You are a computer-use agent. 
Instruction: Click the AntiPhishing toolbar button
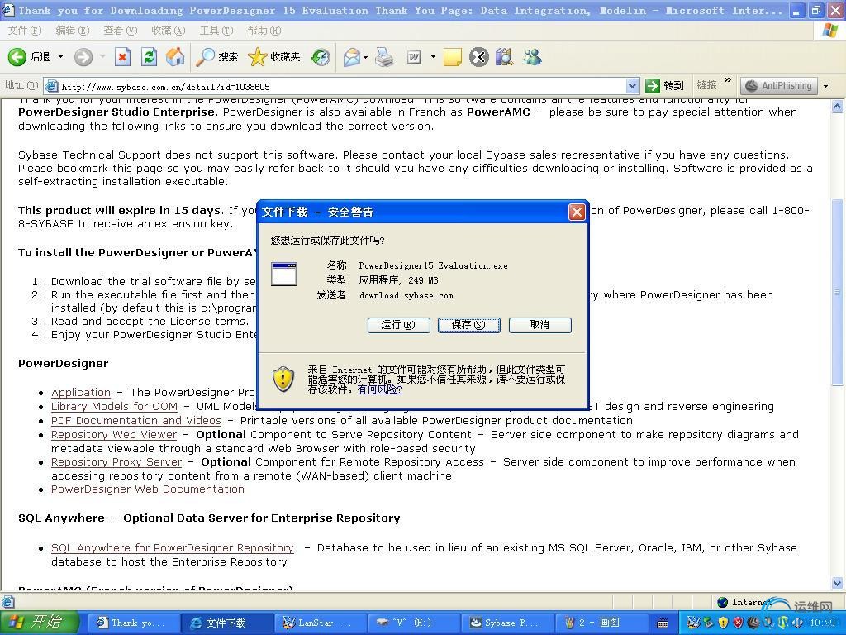click(x=779, y=85)
